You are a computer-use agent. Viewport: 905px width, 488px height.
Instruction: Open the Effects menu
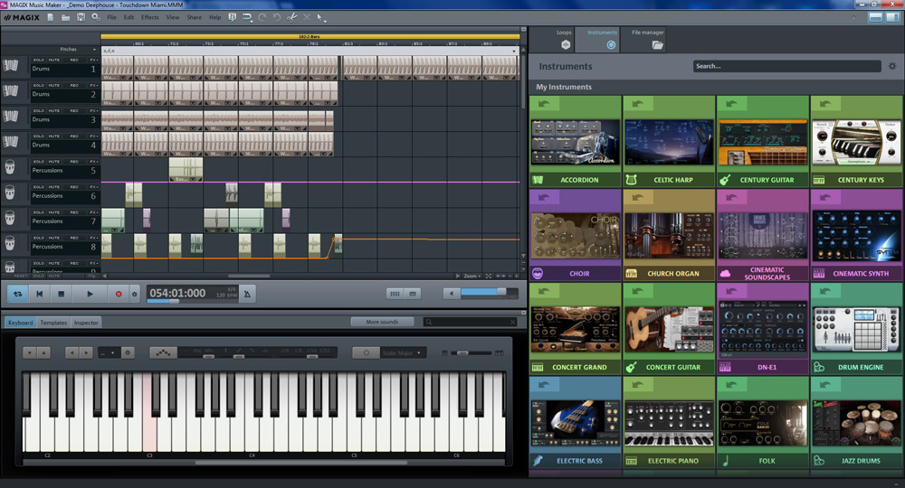click(x=149, y=17)
